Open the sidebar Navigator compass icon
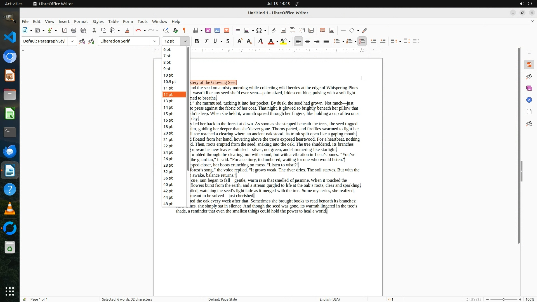 click(529, 100)
